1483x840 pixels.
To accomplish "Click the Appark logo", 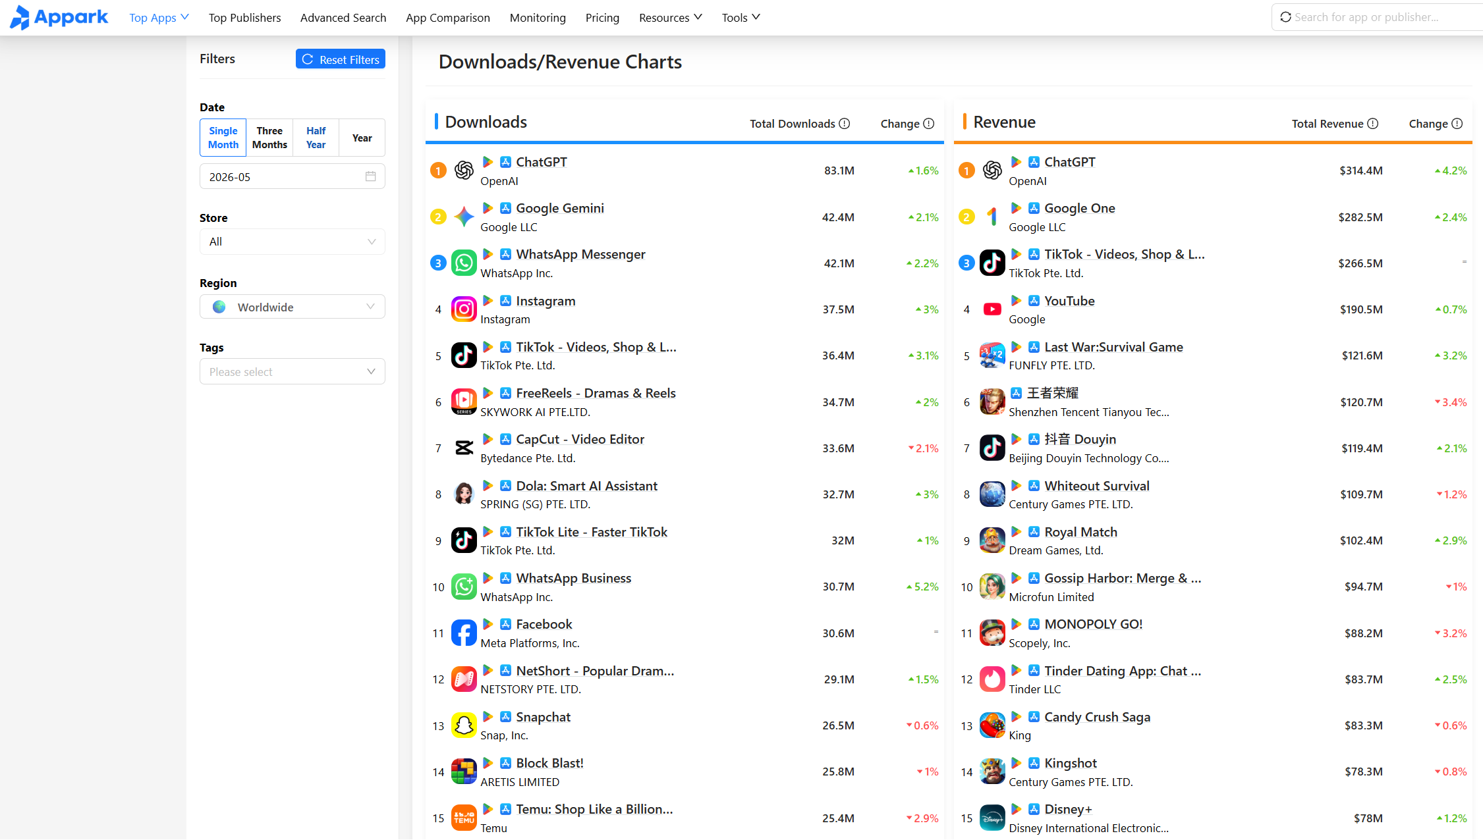I will 59,17.
